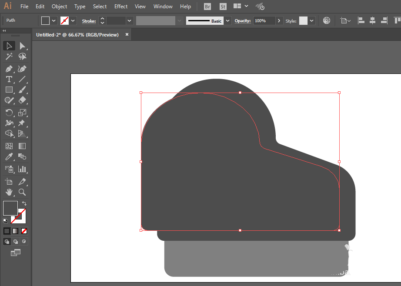Screen dimensions: 401x286
Task: Choose the Magic Wand tool
Action: click(x=9, y=56)
